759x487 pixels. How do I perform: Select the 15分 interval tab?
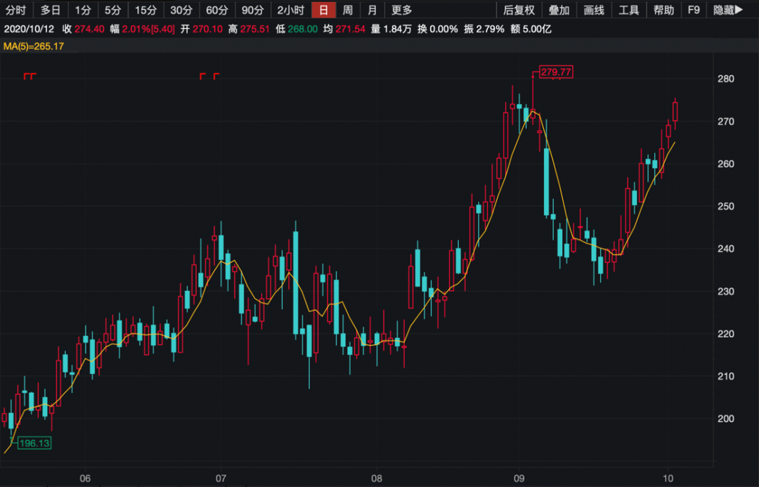click(x=145, y=10)
